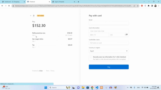Click the blue Pay button
The image size is (161, 90).
pyautogui.click(x=109, y=67)
